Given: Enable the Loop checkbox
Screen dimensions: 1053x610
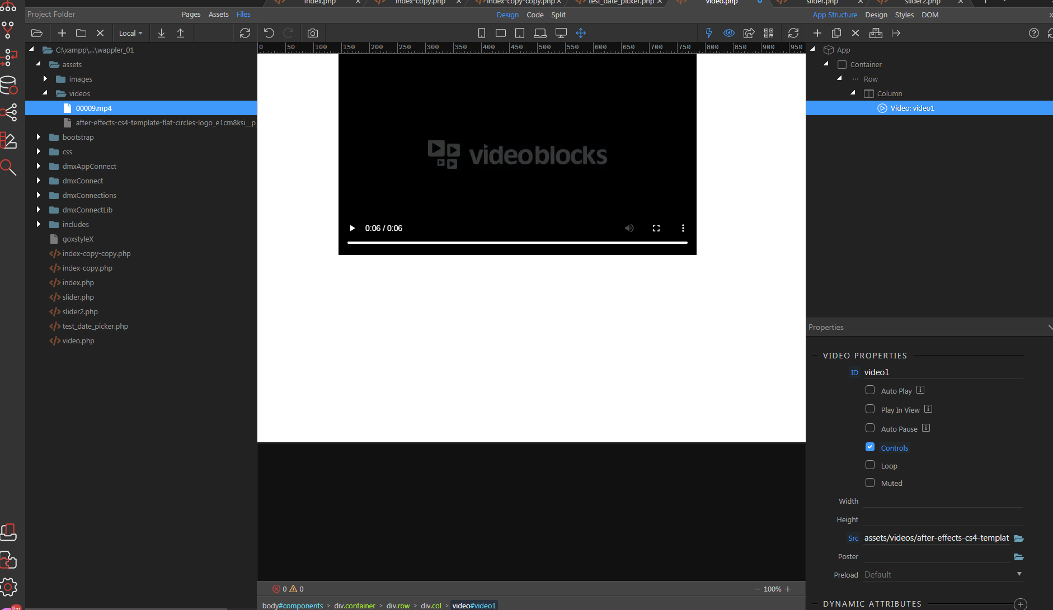Looking at the screenshot, I should click(870, 465).
